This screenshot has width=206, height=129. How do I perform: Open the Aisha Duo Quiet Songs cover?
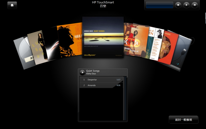point(103,37)
